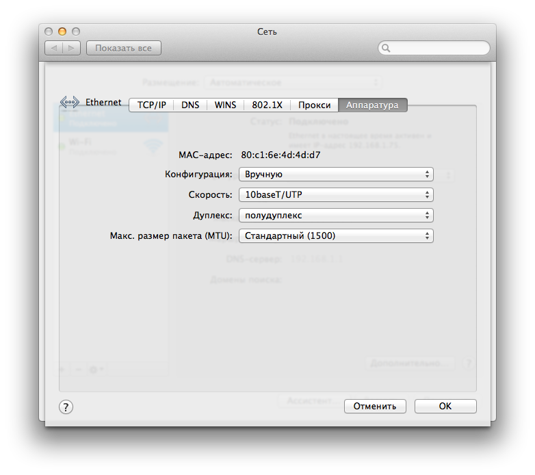Click the MAC address 80:c1:6e:4d:4d:d7
The image size is (535, 475).
tap(280, 155)
